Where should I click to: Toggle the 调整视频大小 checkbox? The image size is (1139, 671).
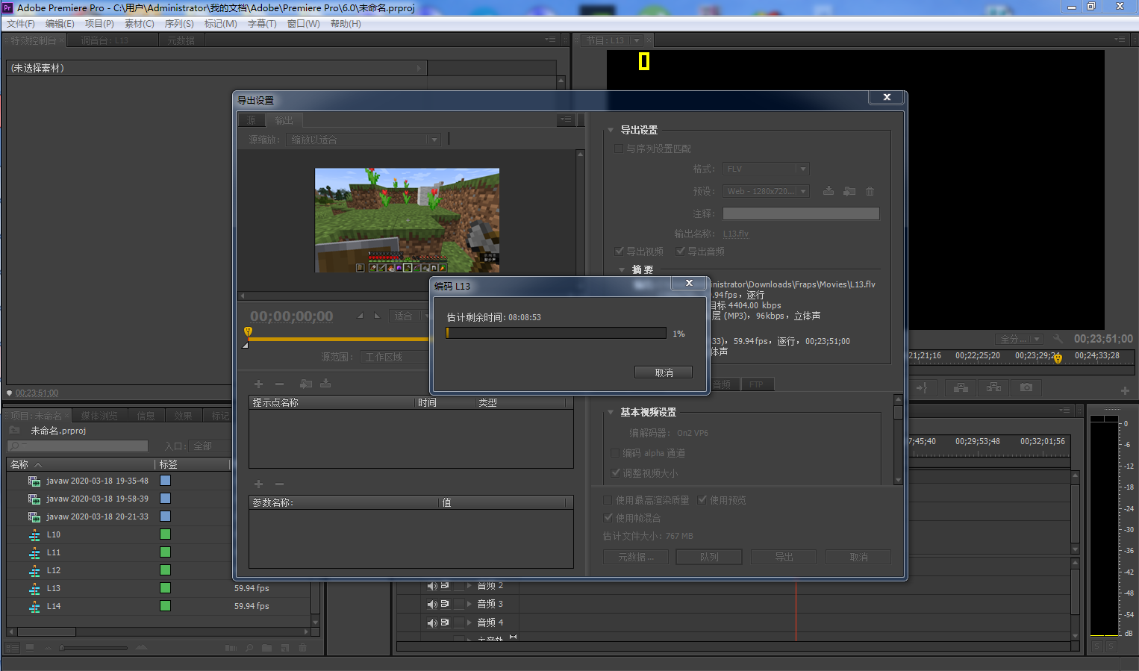[615, 472]
